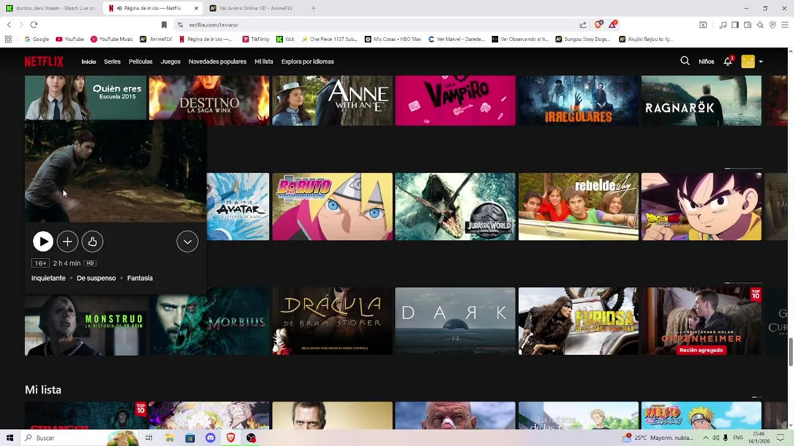This screenshot has height=446, width=794.
Task: Open a new browser tab
Action: 313,8
